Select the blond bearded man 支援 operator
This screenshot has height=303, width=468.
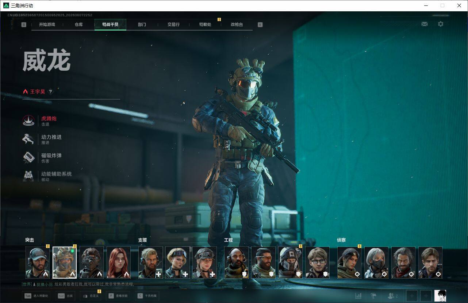click(150, 263)
